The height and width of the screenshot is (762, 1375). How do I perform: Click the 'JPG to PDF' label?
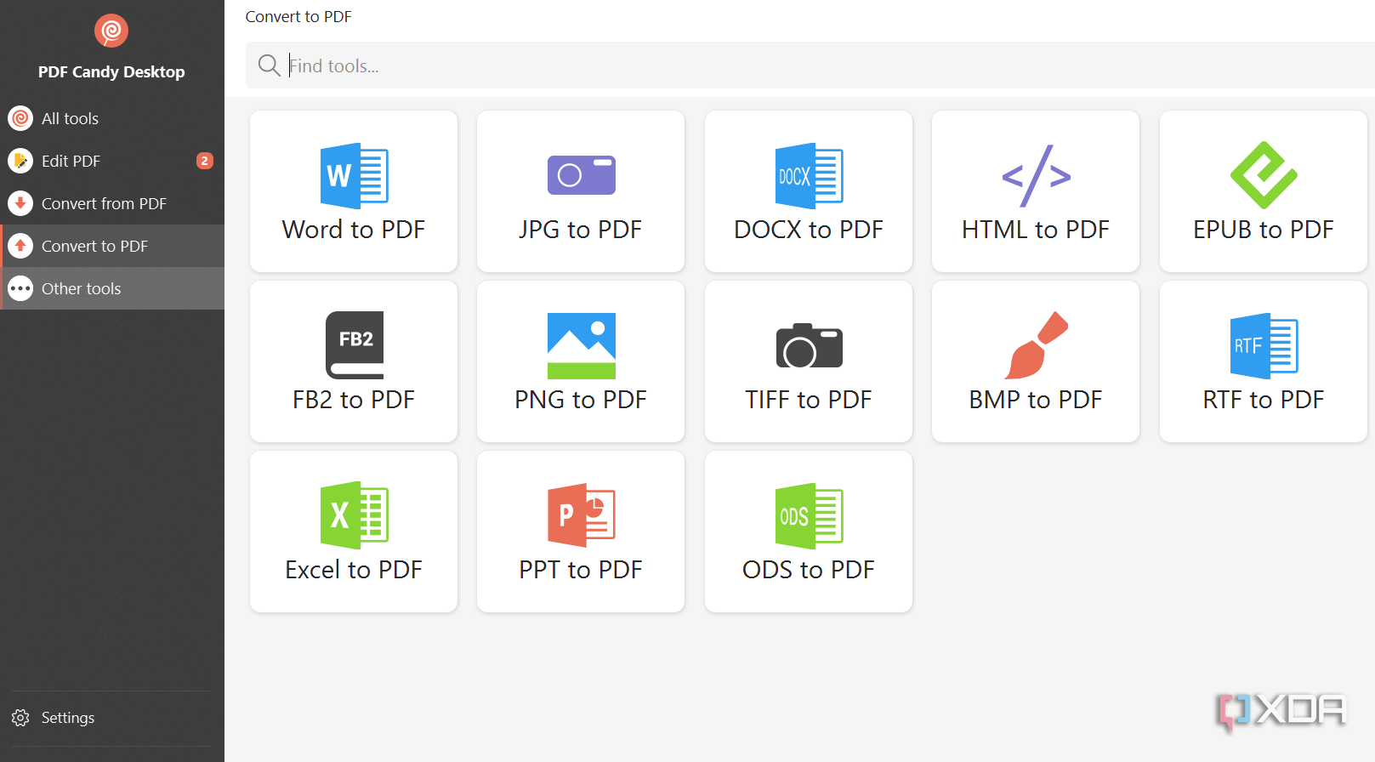(x=581, y=230)
